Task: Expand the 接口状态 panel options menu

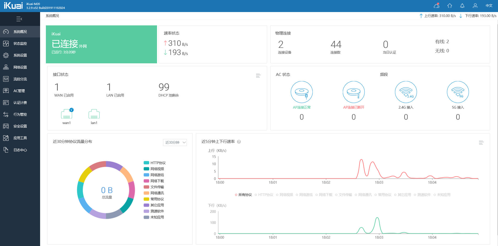Action: (x=258, y=76)
